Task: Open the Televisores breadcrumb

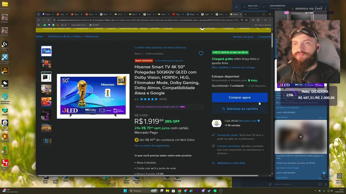Action: point(92,36)
